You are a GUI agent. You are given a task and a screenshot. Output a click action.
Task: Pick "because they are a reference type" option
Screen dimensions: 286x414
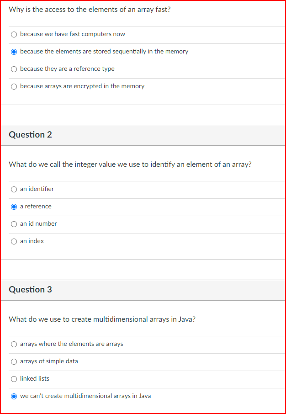[14, 69]
